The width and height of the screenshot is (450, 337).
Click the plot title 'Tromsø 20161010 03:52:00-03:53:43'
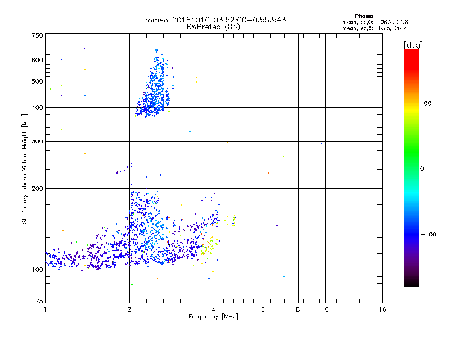coord(213,20)
